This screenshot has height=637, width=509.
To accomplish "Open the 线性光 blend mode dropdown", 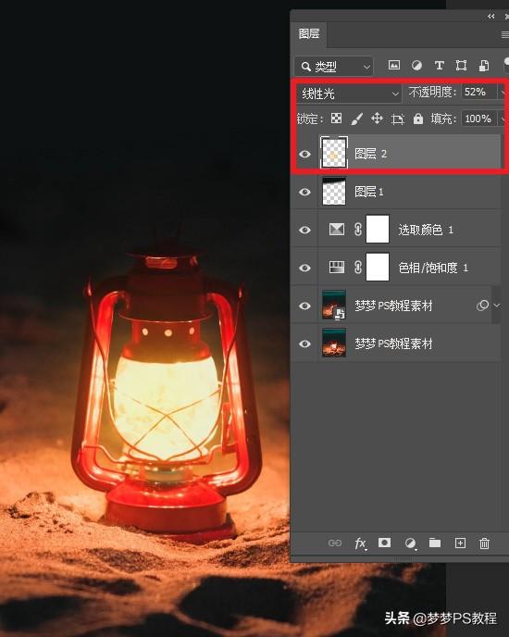I will (x=349, y=94).
